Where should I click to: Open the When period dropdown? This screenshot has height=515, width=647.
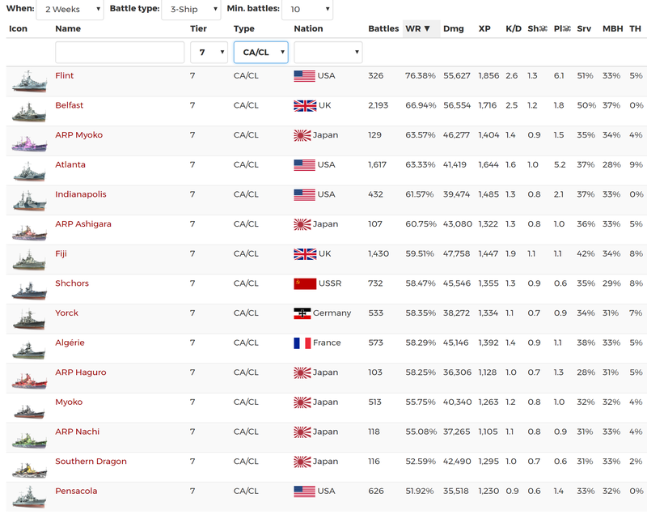pos(70,10)
